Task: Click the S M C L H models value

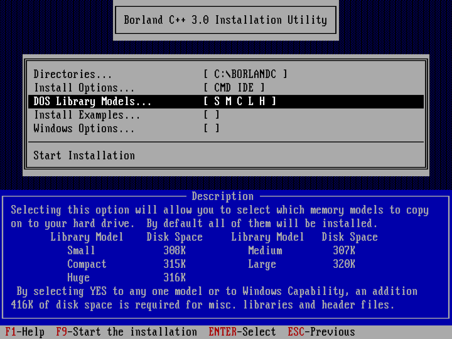Action: click(240, 101)
